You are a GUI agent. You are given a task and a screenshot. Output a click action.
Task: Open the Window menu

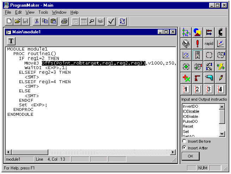pos(59,12)
